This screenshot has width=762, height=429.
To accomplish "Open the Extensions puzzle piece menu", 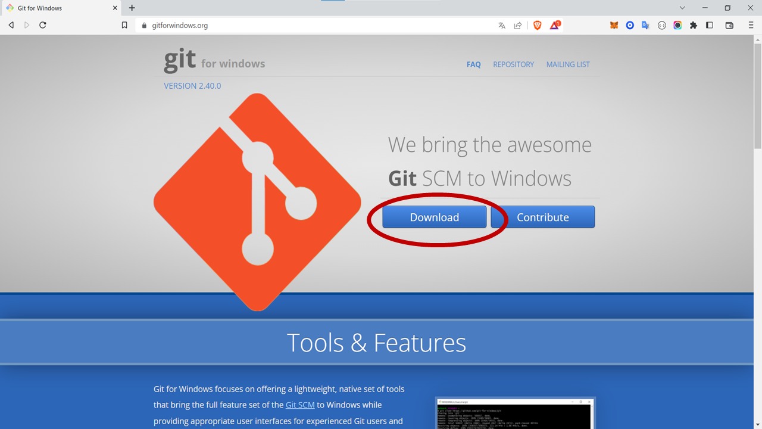I will [694, 25].
